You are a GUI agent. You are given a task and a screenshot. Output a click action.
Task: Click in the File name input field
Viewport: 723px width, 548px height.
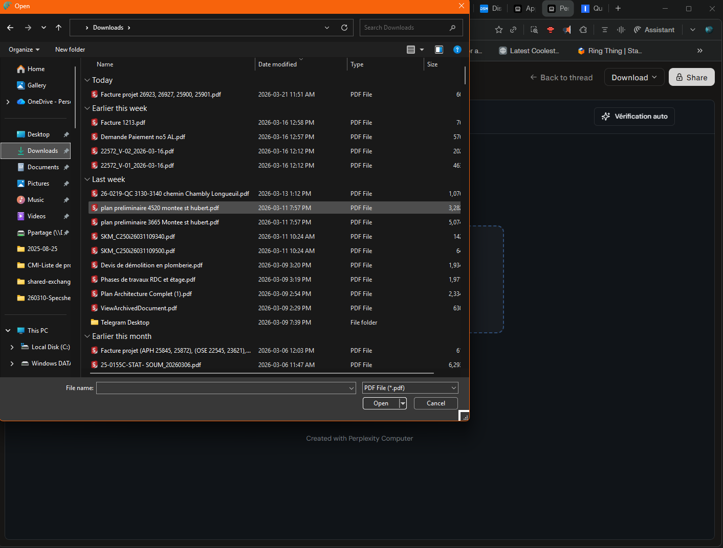pyautogui.click(x=223, y=388)
